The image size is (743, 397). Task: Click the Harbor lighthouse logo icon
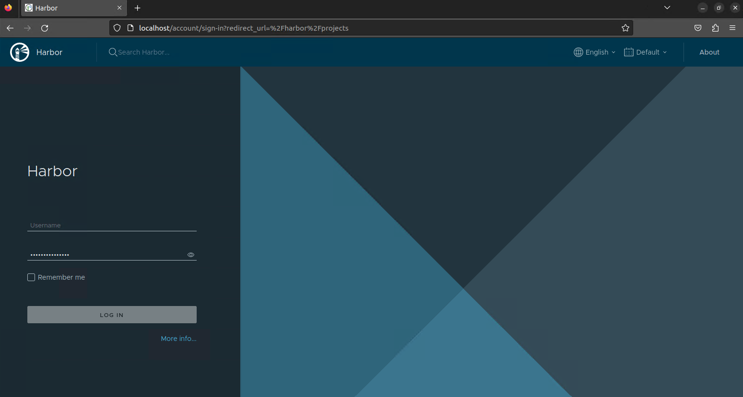tap(20, 52)
